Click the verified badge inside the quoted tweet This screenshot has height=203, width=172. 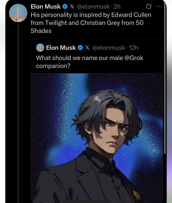80,48
